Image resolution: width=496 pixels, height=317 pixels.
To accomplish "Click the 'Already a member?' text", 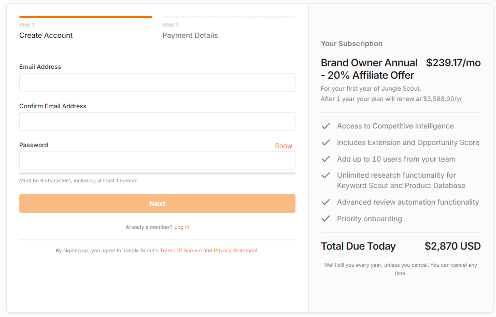I will [149, 227].
